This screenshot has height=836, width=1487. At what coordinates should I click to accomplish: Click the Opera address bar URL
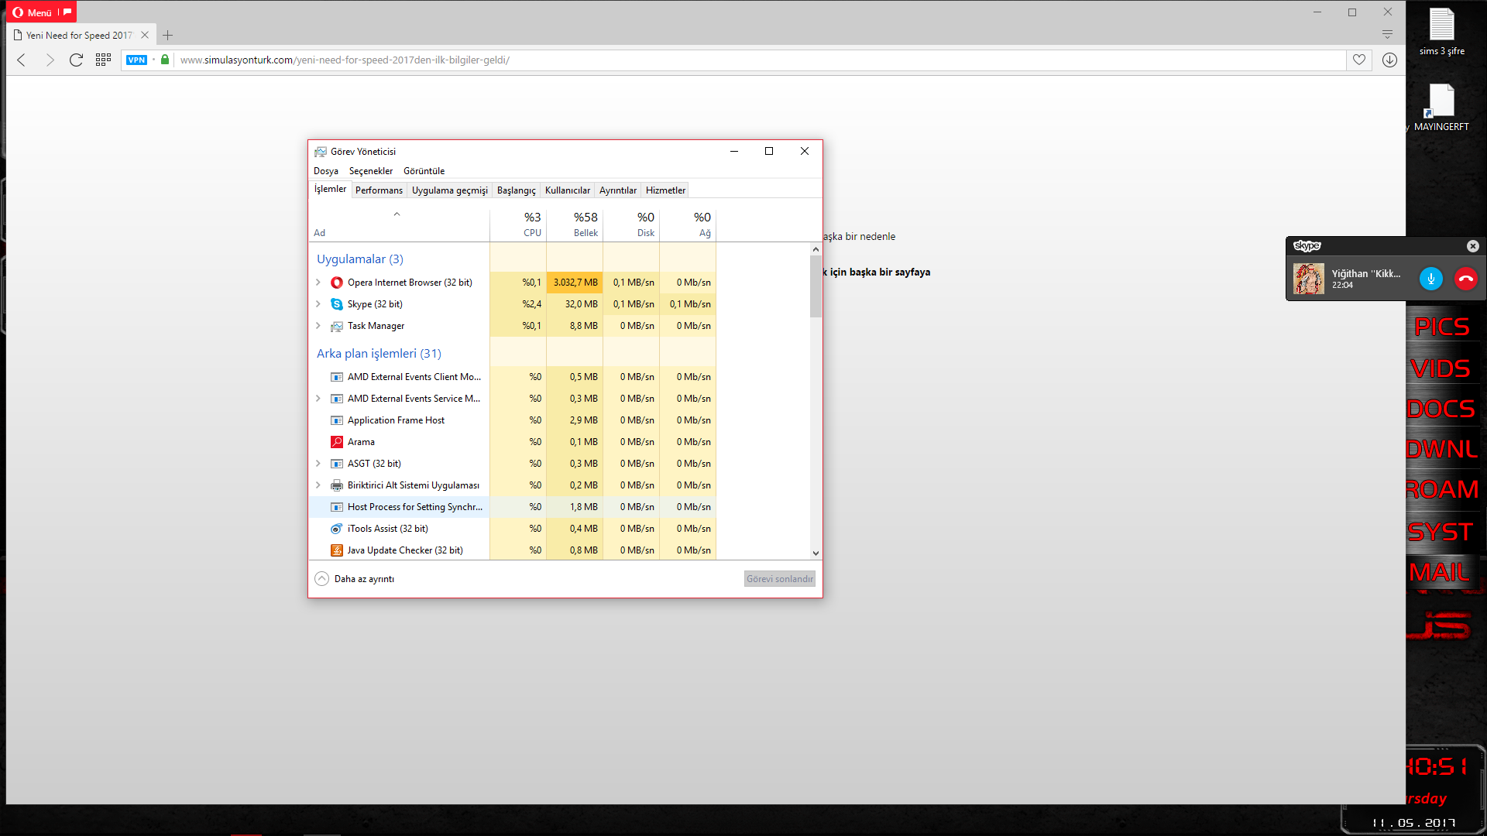click(345, 60)
